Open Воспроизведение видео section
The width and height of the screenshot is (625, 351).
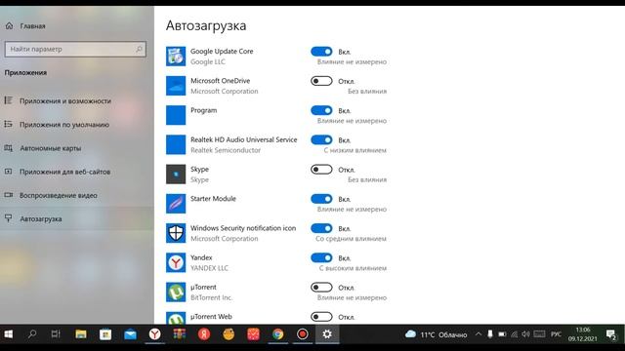point(59,195)
